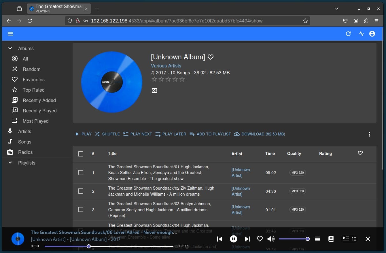
Task: List all browser tabs dropdown
Action: 337,9
